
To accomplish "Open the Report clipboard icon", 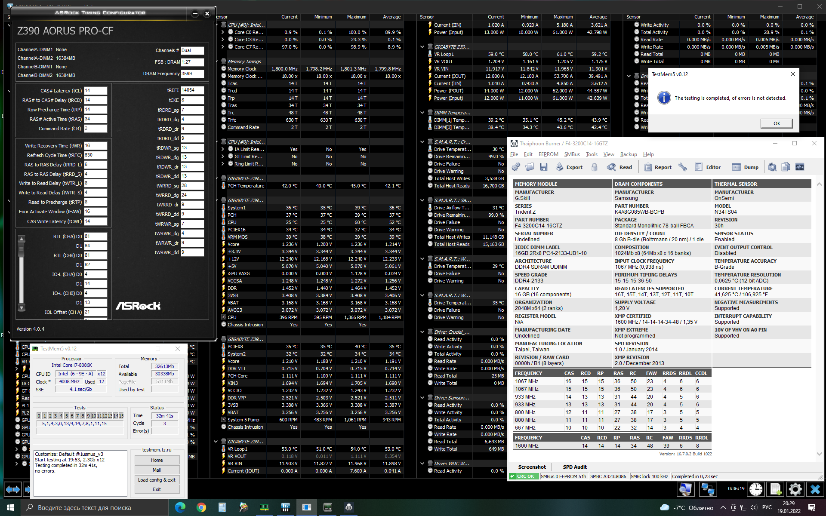I will click(x=648, y=167).
